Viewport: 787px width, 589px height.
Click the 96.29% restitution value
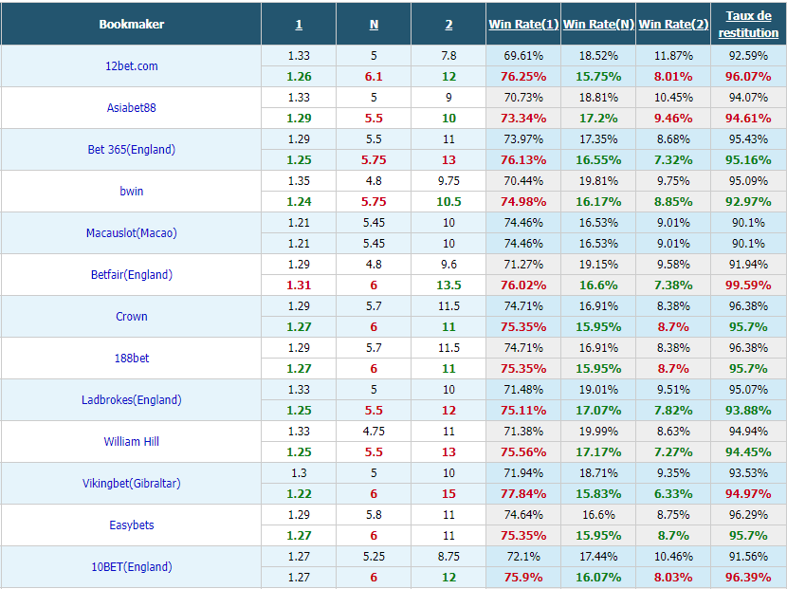[748, 514]
